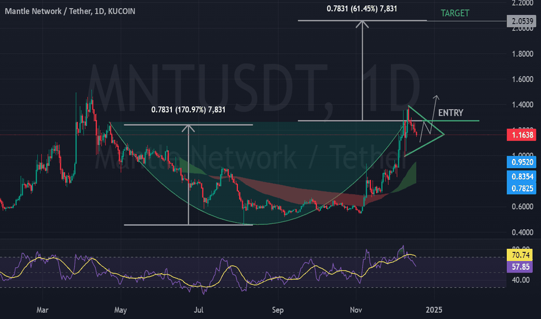Click the 2025 date label
This screenshot has height=319, width=541.
tap(434, 310)
